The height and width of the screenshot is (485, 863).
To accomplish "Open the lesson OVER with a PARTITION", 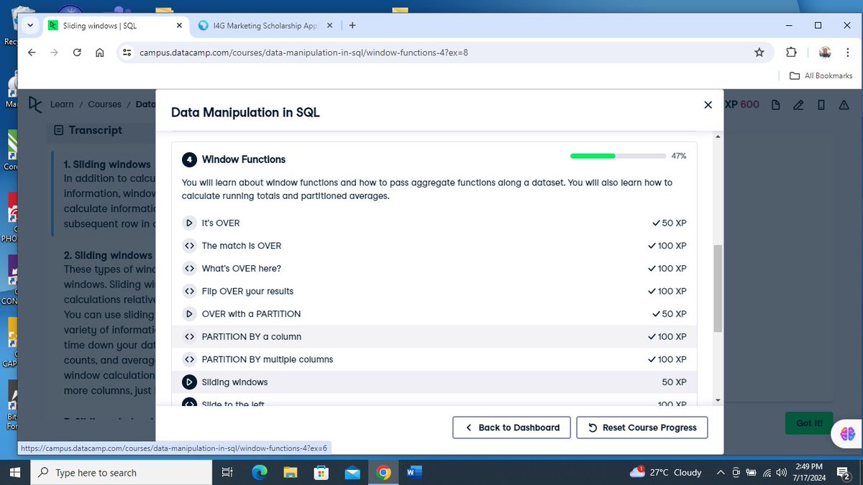I will click(252, 314).
